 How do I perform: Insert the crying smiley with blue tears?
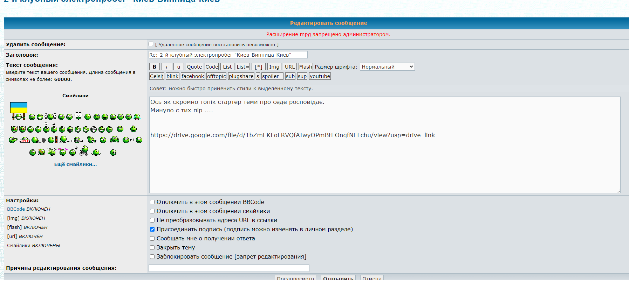coord(137,117)
